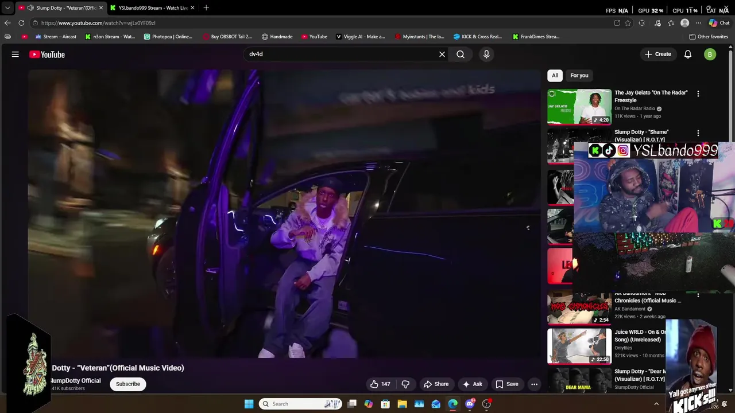Open a new browser tab
This screenshot has width=735, height=413.
tap(206, 7)
